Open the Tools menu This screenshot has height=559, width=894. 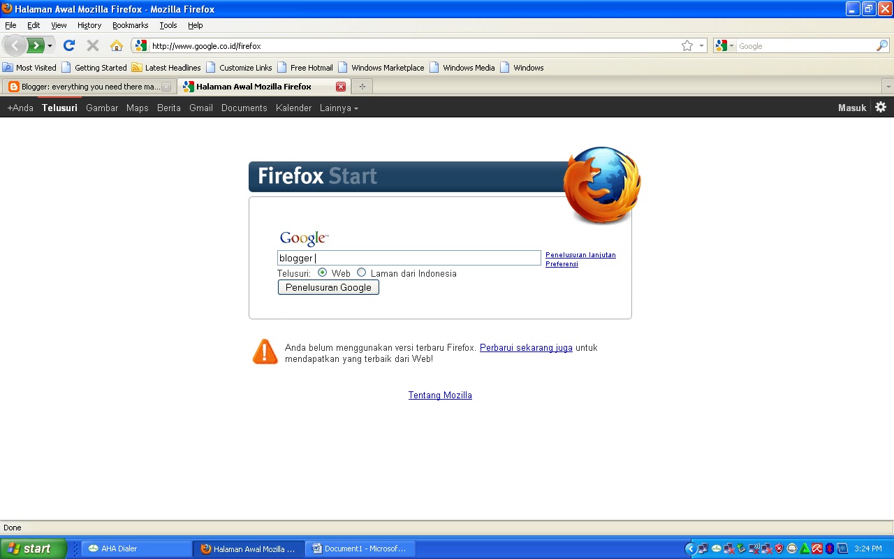point(168,25)
